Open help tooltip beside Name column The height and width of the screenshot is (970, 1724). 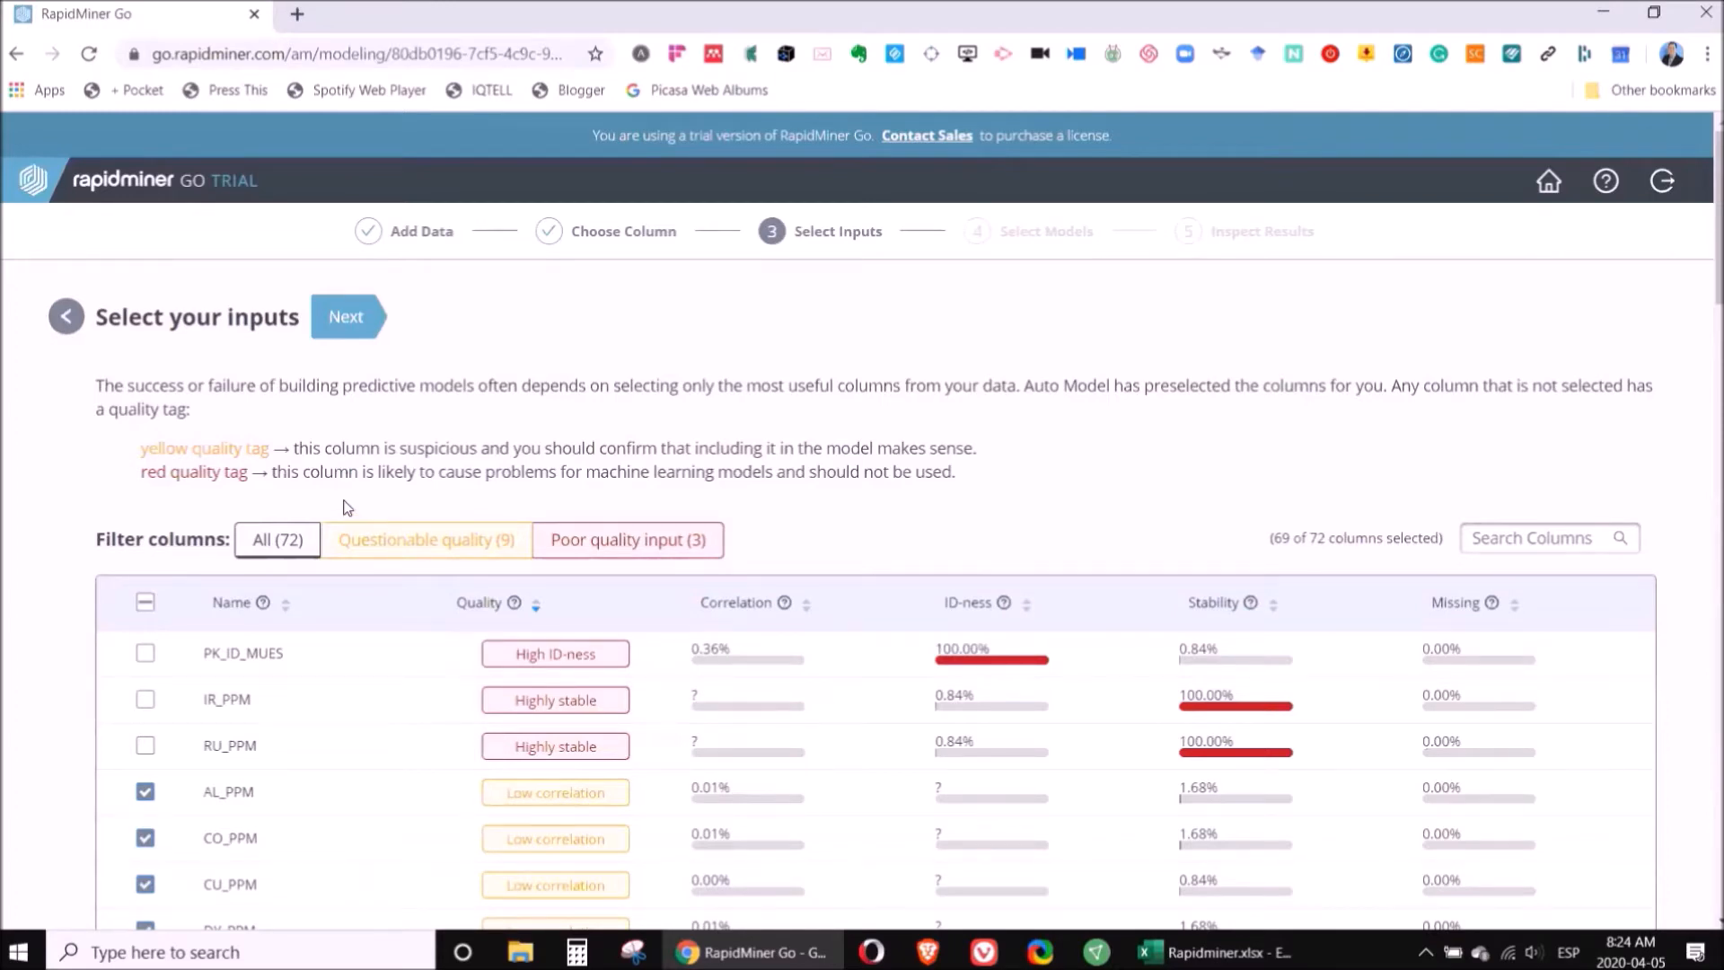tap(263, 603)
